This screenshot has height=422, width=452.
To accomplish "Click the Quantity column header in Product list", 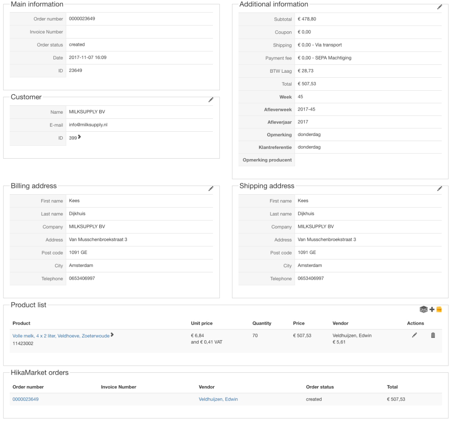I will [x=262, y=323].
